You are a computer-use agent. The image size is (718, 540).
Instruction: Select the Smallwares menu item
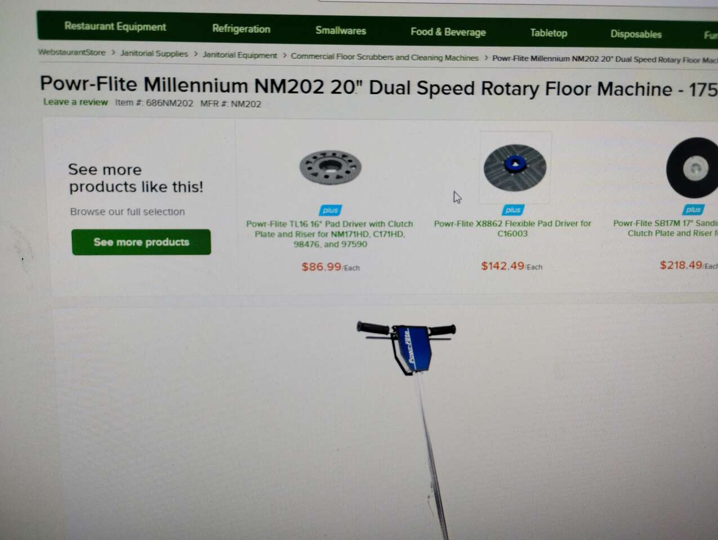coord(341,30)
